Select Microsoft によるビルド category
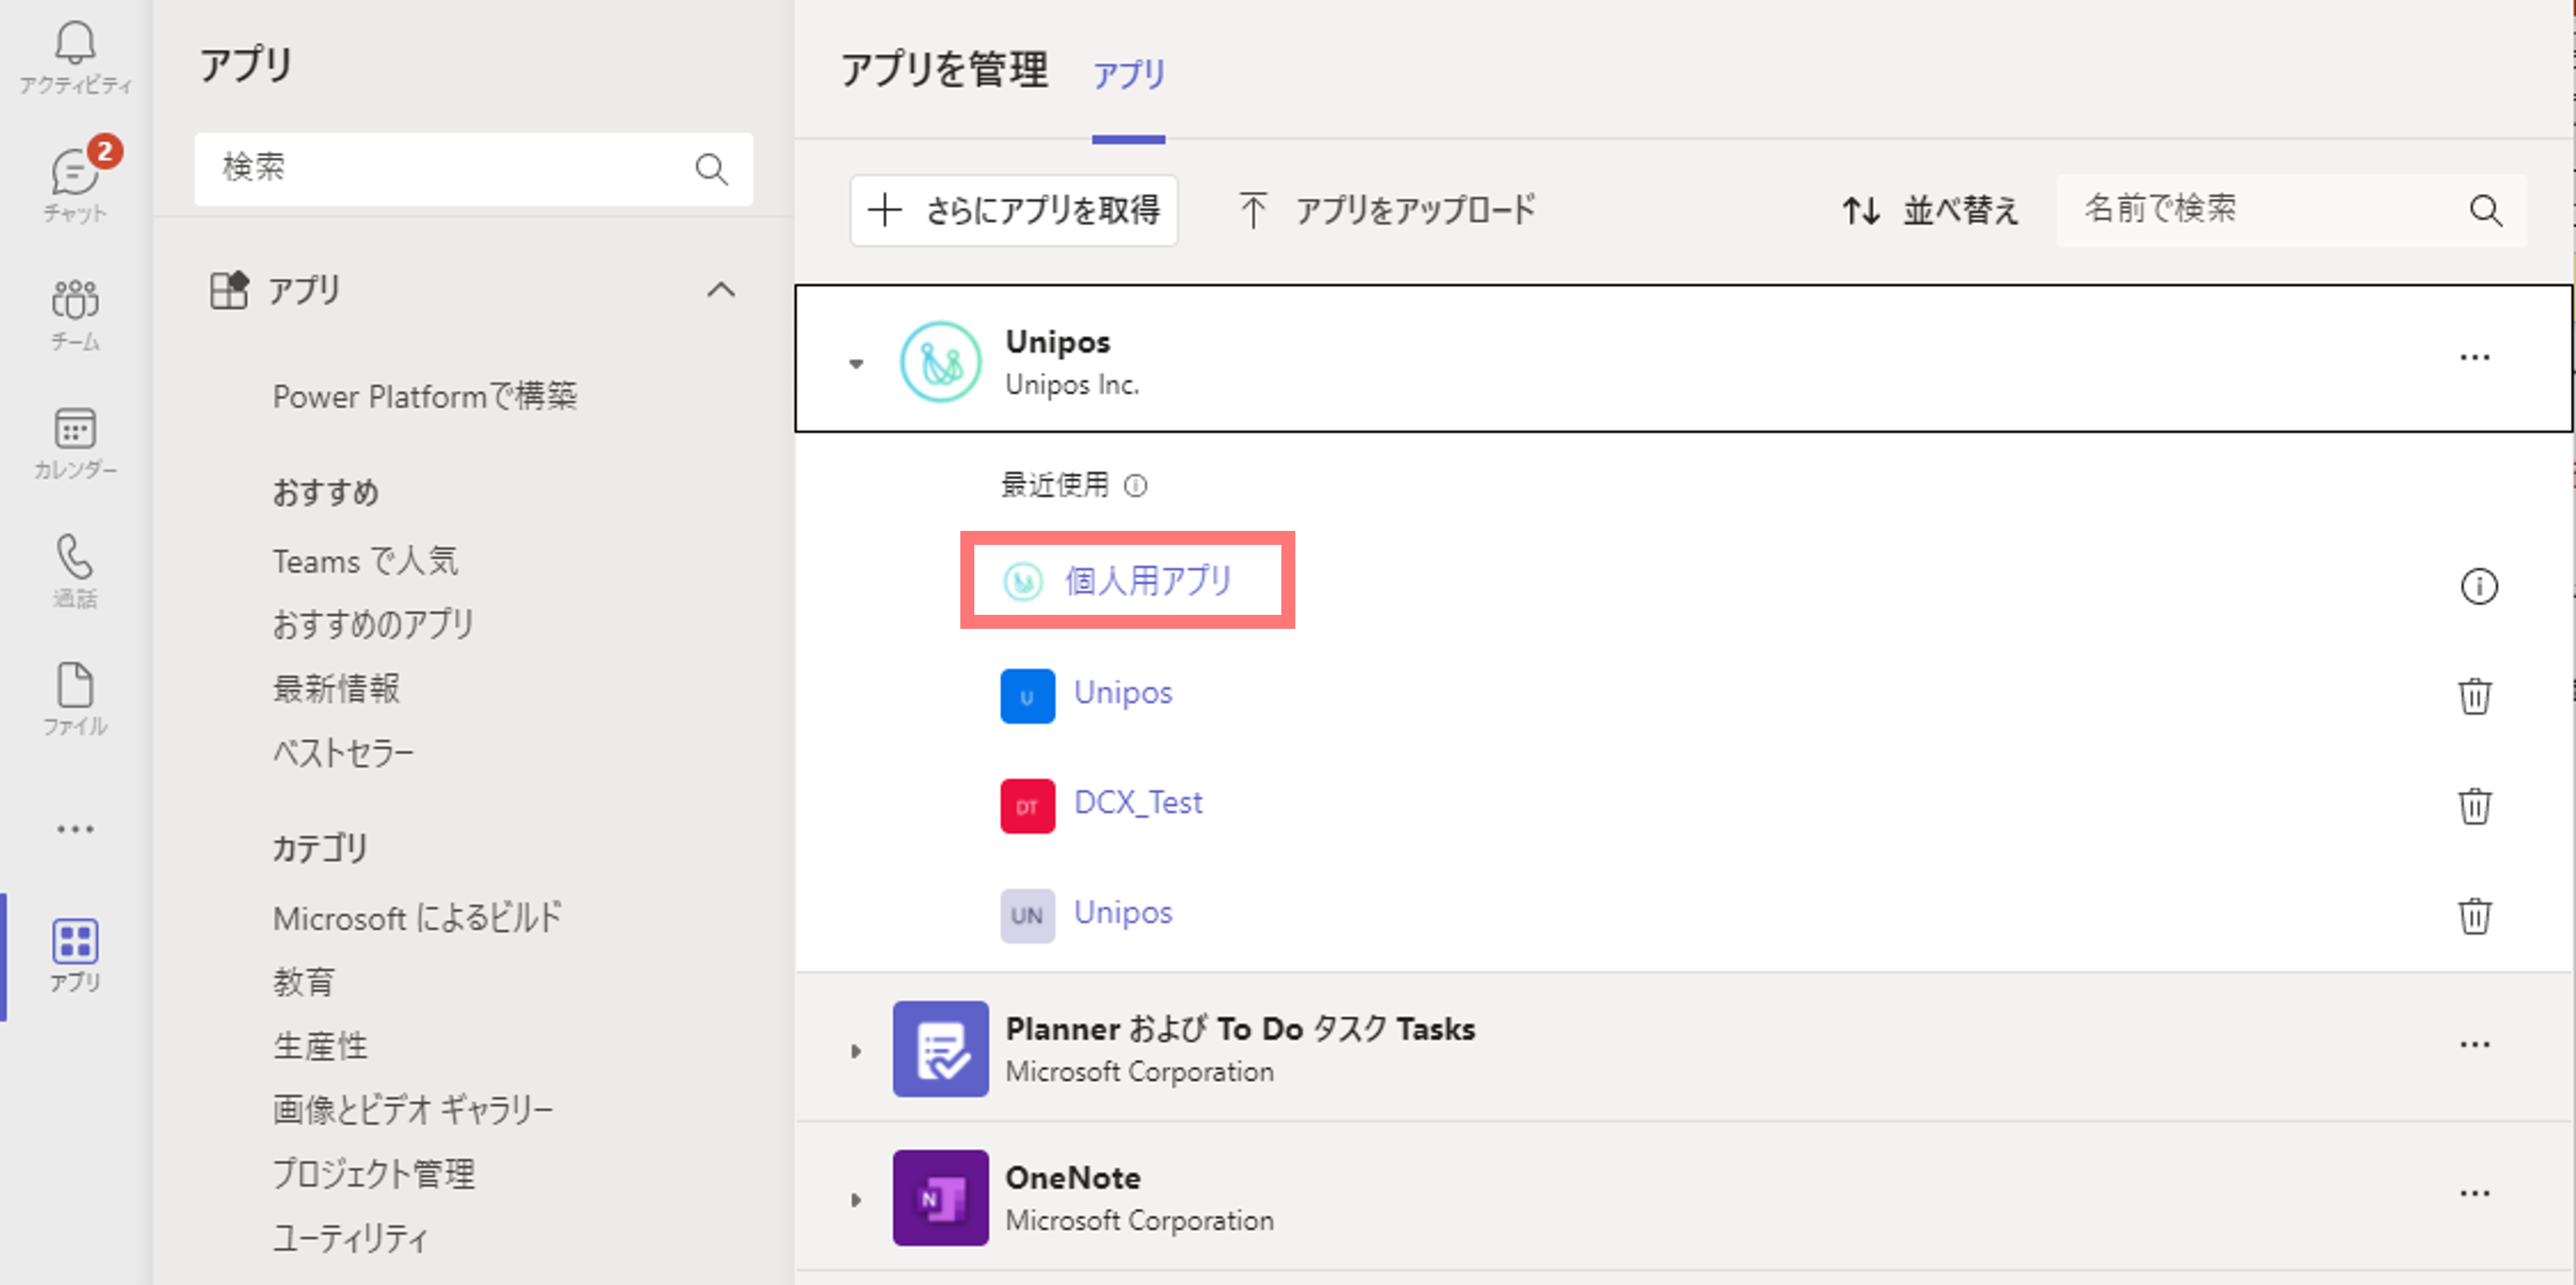 coord(418,918)
